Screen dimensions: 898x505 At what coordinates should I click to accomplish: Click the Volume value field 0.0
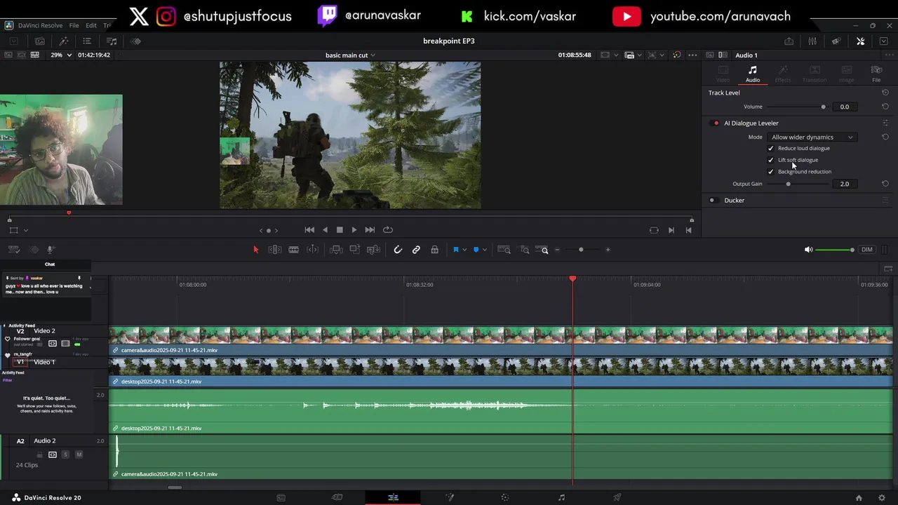point(844,107)
